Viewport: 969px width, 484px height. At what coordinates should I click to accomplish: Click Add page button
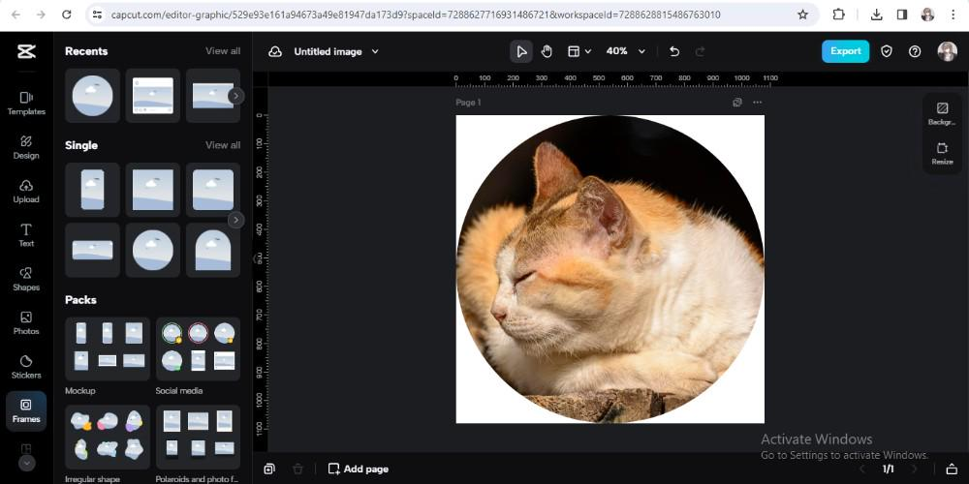pyautogui.click(x=358, y=469)
